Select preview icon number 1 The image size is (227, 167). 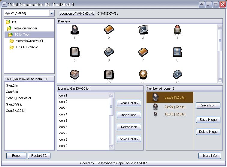75,30
